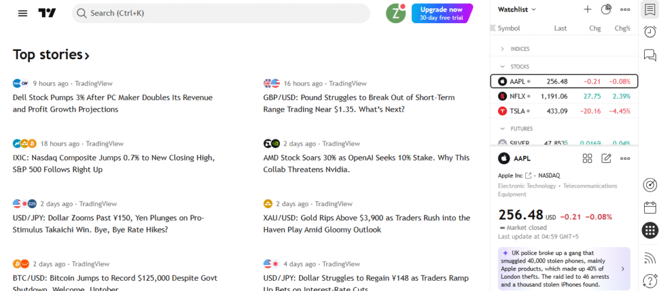This screenshot has height=291, width=659.
Task: Open the Alerts alarm clock icon
Action: 650,32
